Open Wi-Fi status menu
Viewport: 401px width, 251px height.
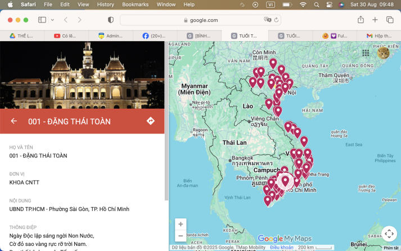click(x=303, y=5)
